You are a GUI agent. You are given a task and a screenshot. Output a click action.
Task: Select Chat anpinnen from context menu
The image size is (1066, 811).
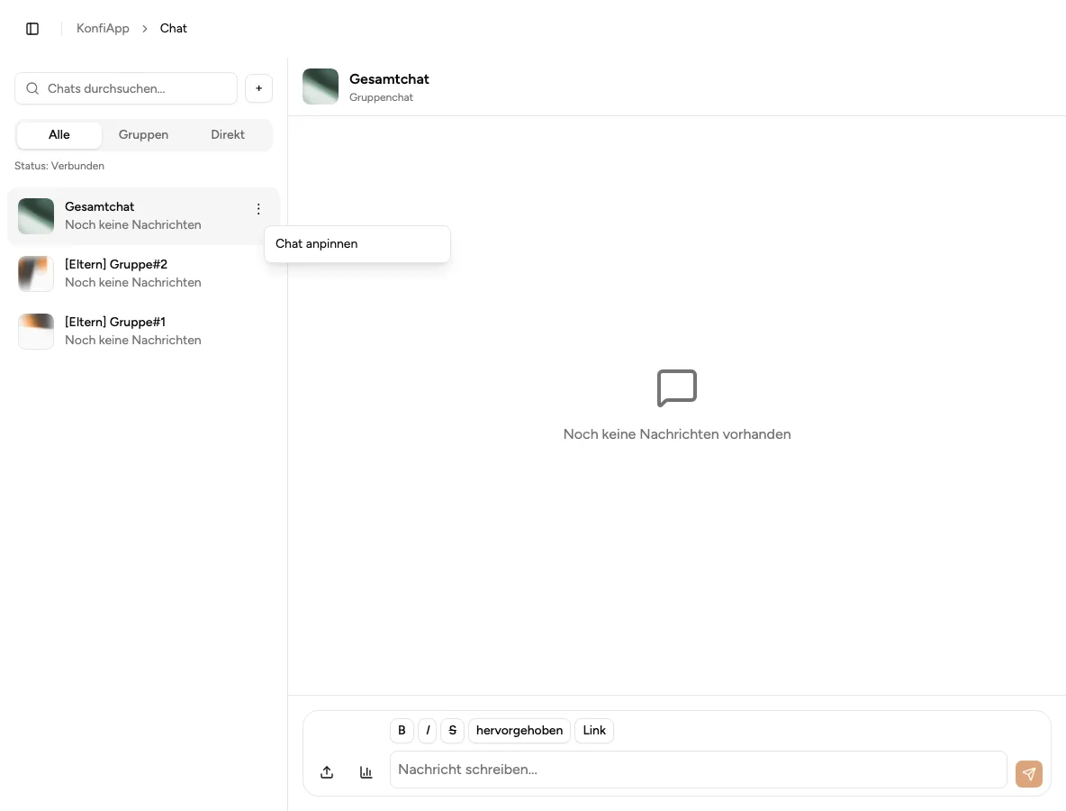[x=357, y=243]
